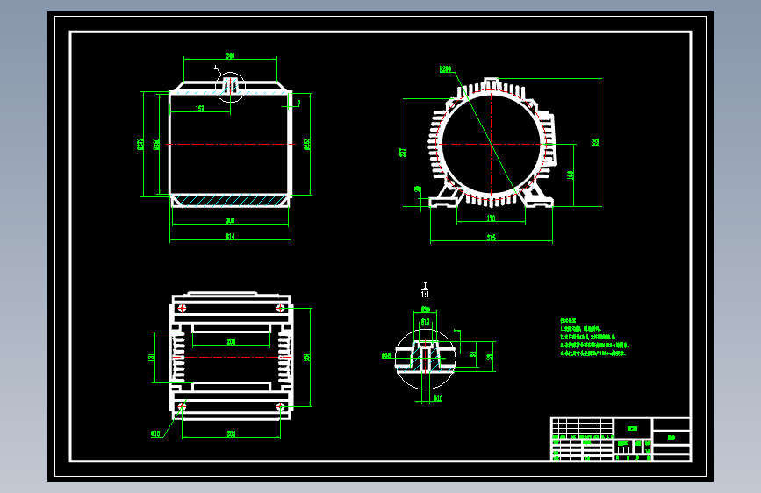
Task: Click the hatched base section of the front view
Action: 230,200
